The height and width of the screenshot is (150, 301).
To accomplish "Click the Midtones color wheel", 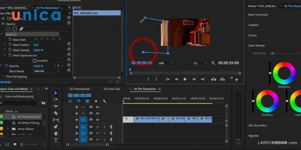I will pos(284,73).
